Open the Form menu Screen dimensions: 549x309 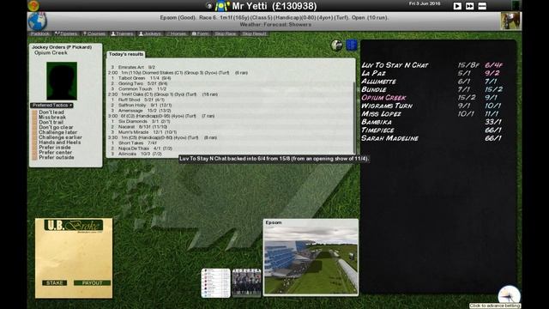(x=200, y=33)
